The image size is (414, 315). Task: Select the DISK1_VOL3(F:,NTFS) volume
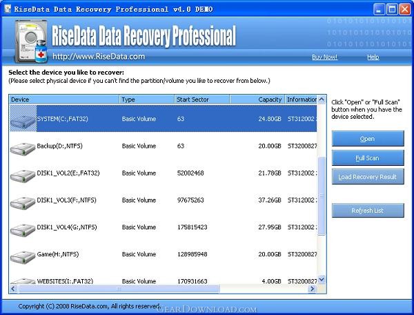coord(66,200)
